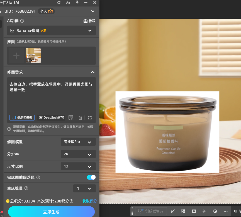Click the 获取积分 link
The image size is (241, 217).
pos(90,201)
